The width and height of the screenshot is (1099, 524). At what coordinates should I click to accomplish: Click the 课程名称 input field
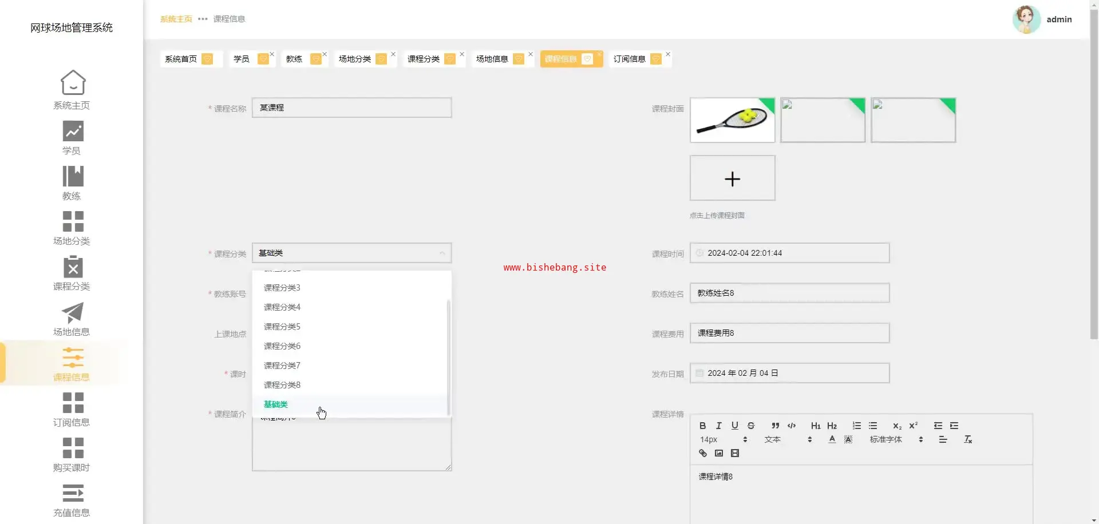coord(351,108)
